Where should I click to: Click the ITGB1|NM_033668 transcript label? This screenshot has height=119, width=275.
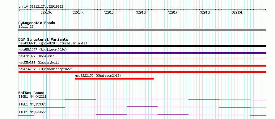click(32, 112)
